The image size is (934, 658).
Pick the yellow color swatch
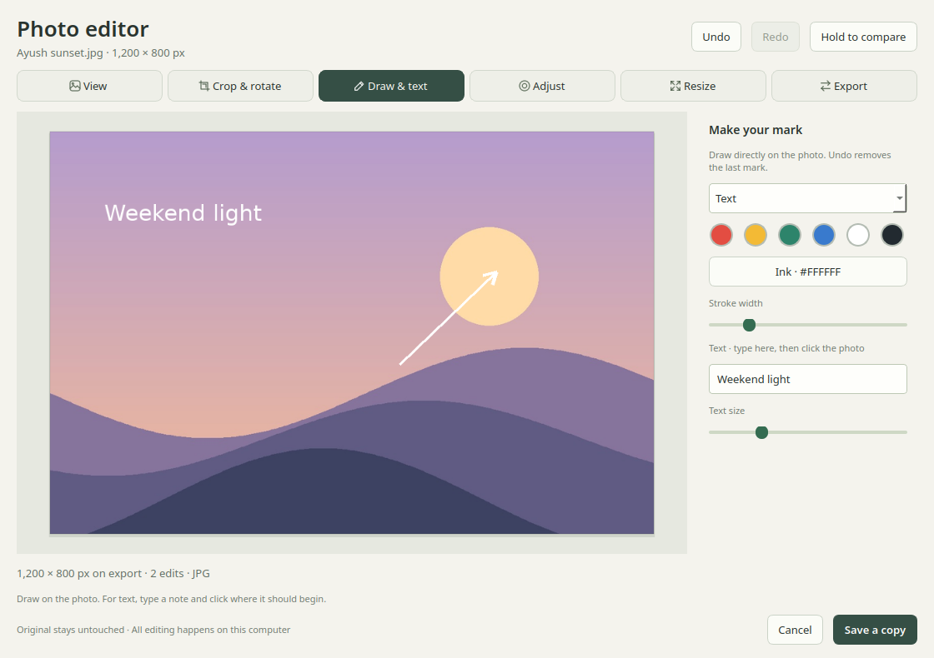coord(756,235)
